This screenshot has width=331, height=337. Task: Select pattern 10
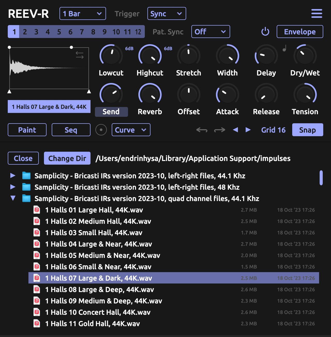tap(116, 32)
